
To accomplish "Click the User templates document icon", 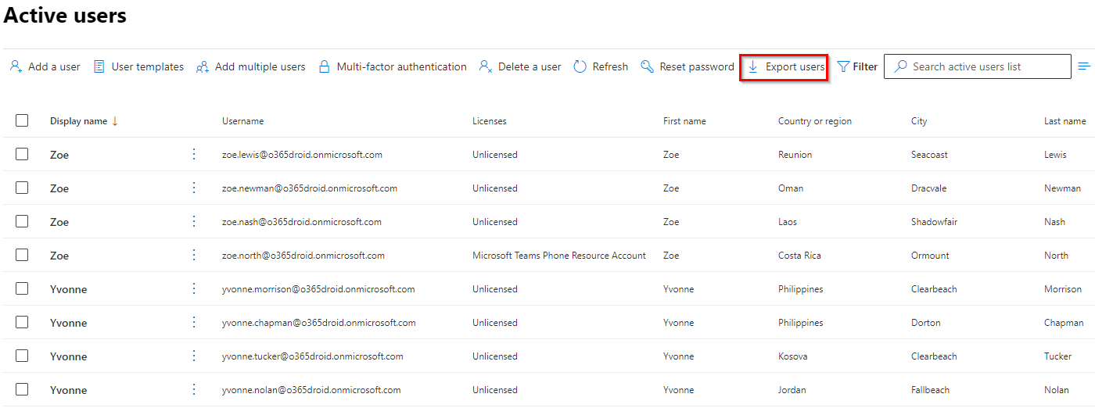I will pyautogui.click(x=99, y=66).
